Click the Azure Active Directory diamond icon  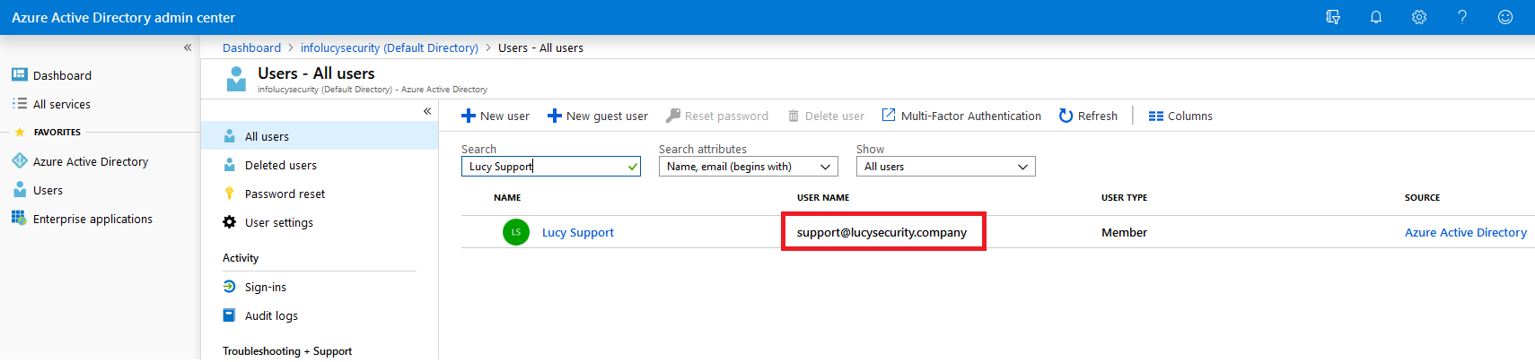[x=20, y=160]
